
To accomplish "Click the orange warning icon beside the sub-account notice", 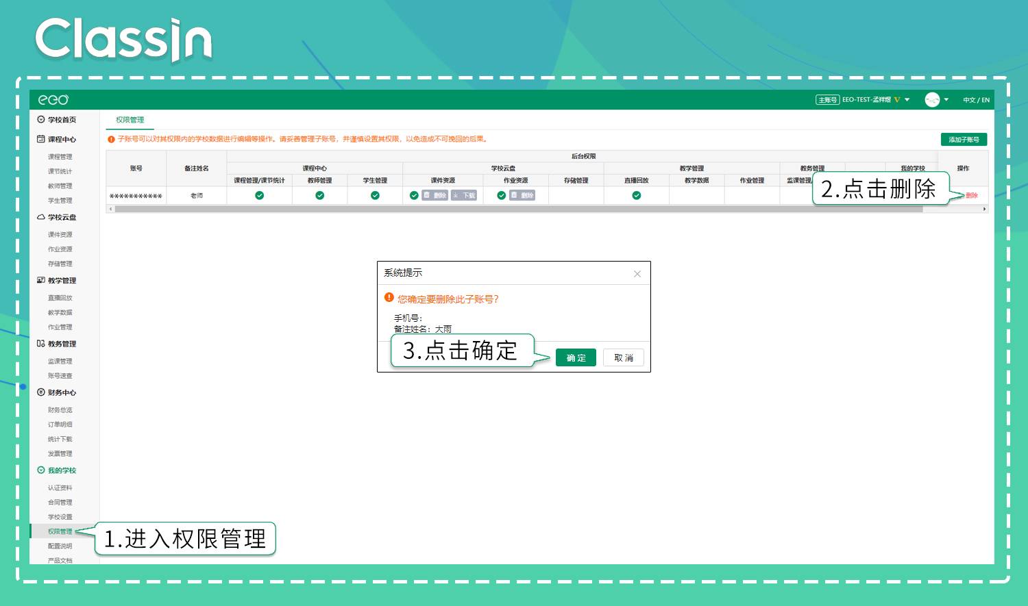I will [x=111, y=139].
